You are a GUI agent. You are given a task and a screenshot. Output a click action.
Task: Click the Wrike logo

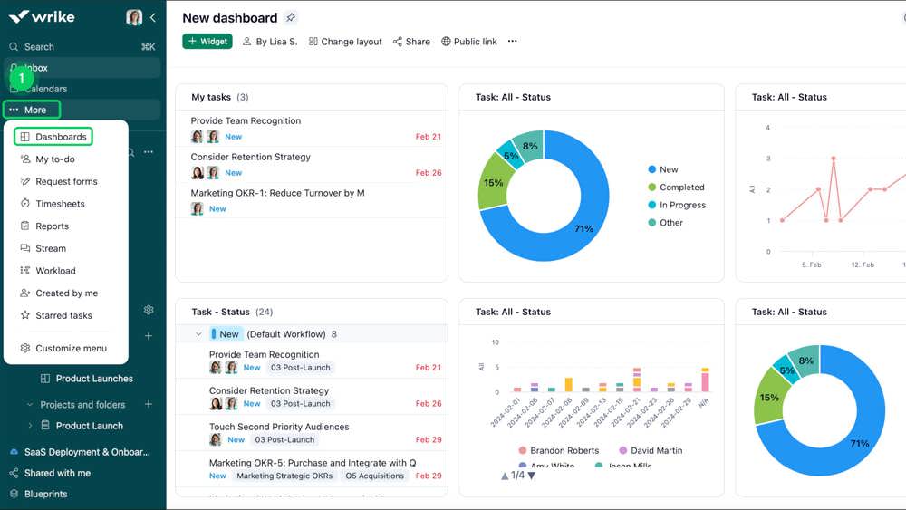coord(42,16)
